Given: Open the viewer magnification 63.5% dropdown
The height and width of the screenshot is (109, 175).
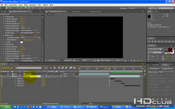Looking at the screenshot, I should (x=52, y=60).
